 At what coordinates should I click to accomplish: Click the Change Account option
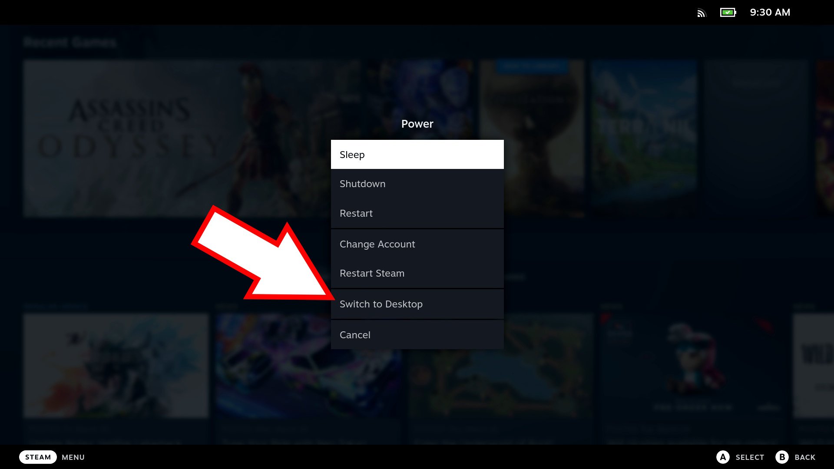click(x=417, y=243)
